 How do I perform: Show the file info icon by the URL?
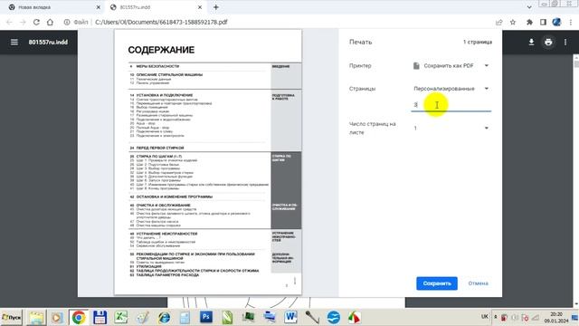[67, 22]
